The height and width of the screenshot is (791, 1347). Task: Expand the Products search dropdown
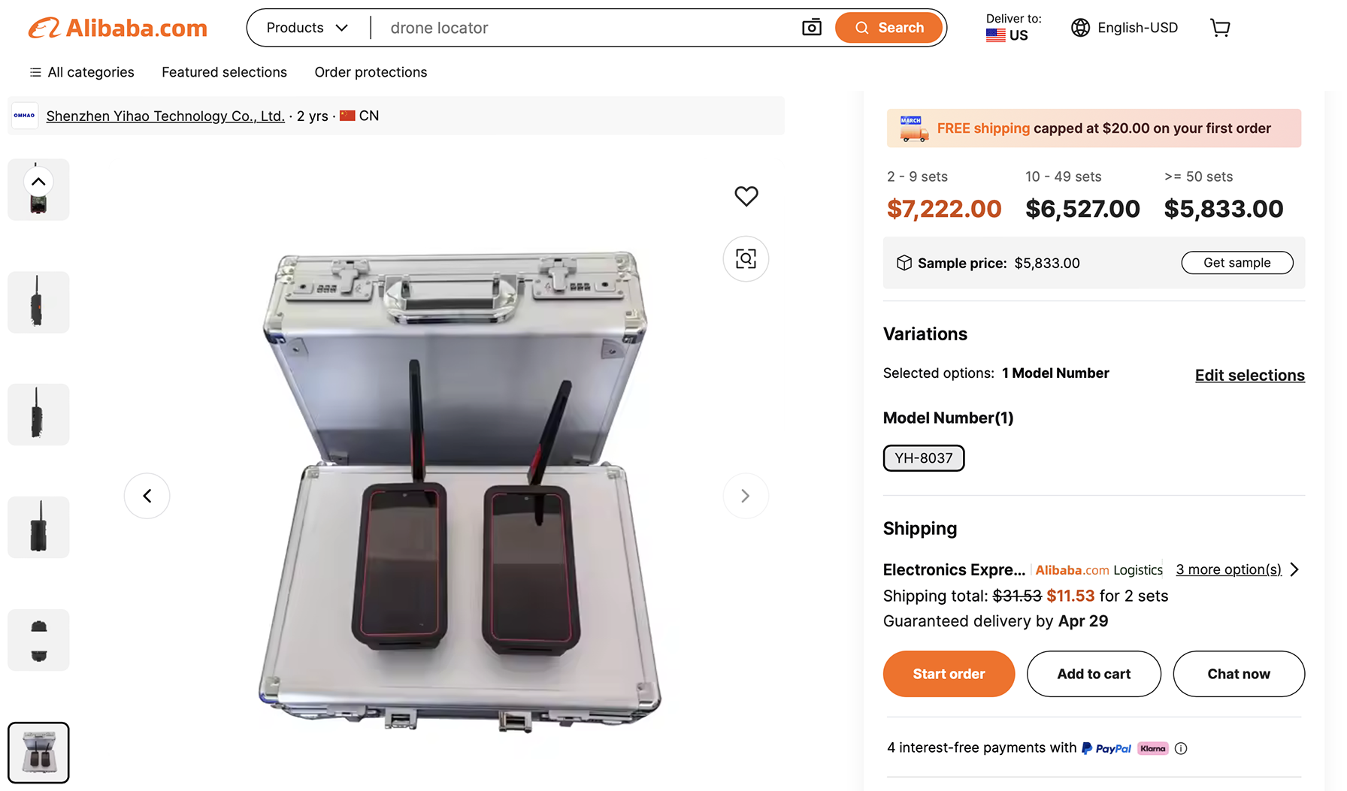307,28
